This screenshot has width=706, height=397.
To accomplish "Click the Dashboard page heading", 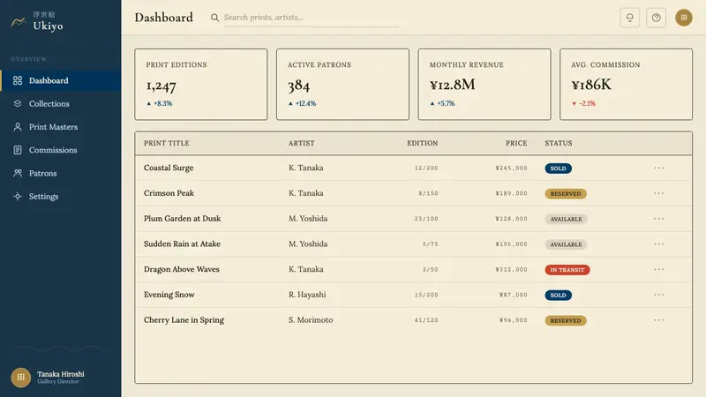I will point(164,18).
